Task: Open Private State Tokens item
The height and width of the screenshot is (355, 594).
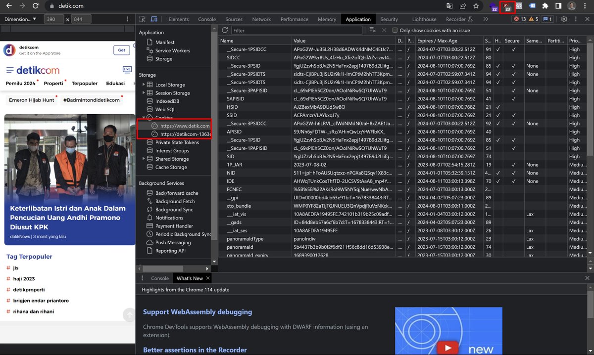Action: [x=177, y=142]
